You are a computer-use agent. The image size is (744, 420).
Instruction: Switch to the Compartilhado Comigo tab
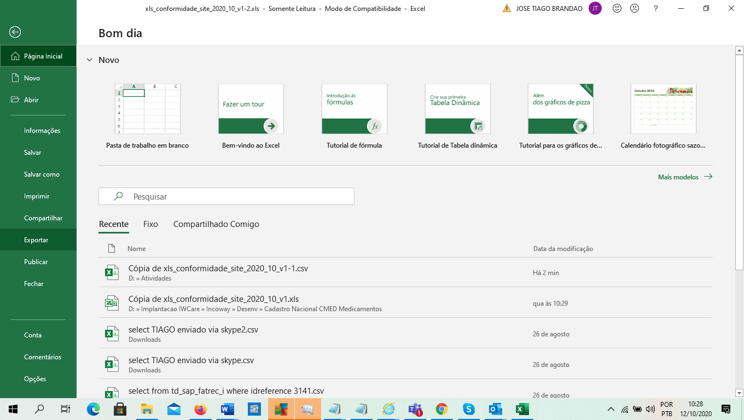[216, 224]
